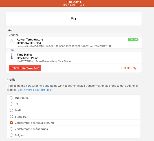This screenshot has height=141, width=154.
Task: Click the purple thermometer icon beside TimeStamp item
Action: (12, 56)
